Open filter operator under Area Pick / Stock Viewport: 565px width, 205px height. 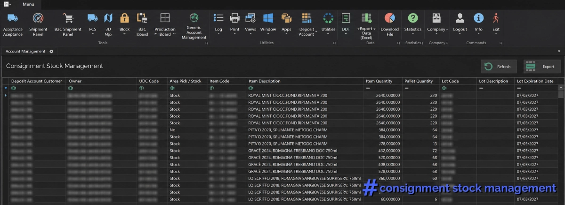[x=172, y=88]
